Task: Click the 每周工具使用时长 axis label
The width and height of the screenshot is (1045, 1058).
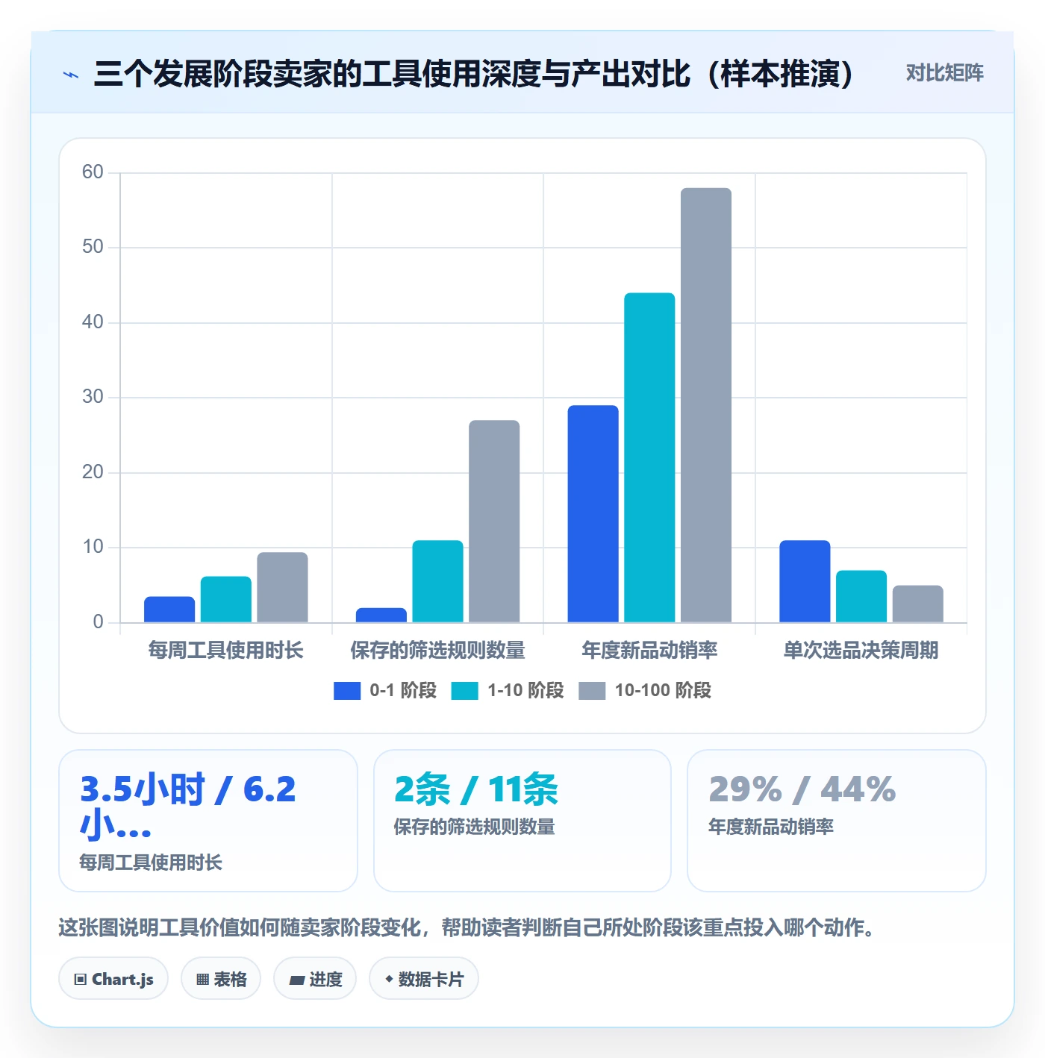Action: [225, 651]
